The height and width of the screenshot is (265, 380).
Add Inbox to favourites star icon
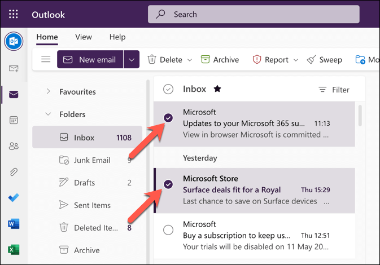(x=217, y=89)
